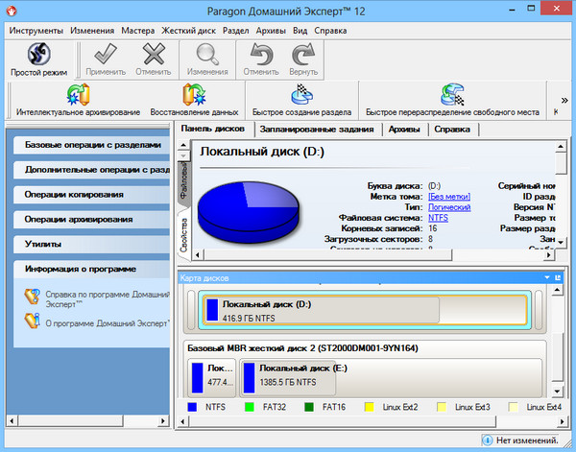Expand the Базовые операции с разделами section
Screen dimensions: 576x452
pos(91,145)
